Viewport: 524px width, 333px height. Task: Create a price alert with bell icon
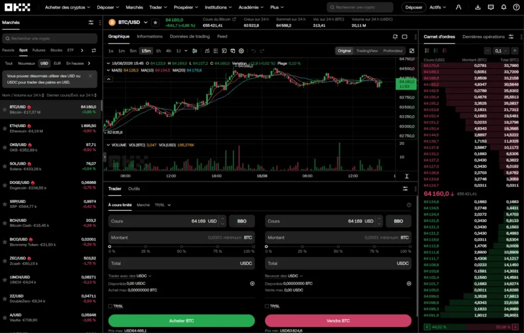395,37
